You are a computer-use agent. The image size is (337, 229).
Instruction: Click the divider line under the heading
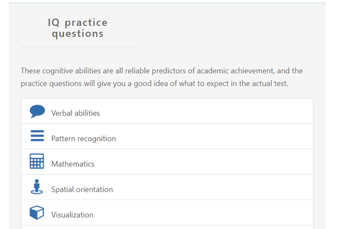point(78,47)
